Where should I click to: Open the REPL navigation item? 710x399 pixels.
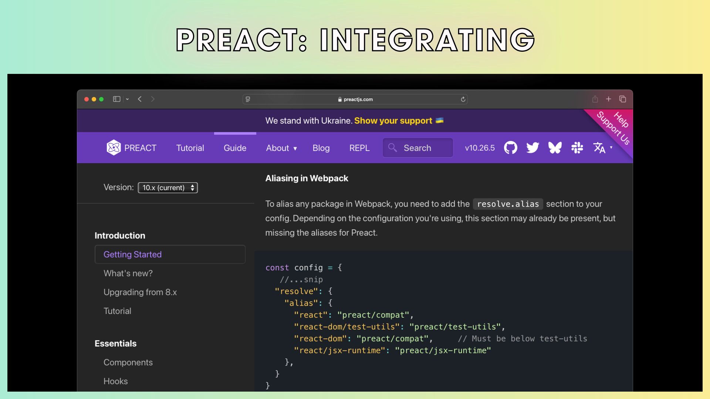(359, 148)
